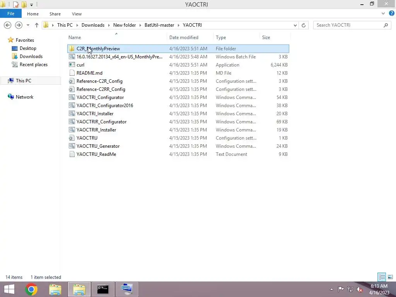
Task: Expand breadcrumb arrow after Downloads
Action: tap(109, 25)
